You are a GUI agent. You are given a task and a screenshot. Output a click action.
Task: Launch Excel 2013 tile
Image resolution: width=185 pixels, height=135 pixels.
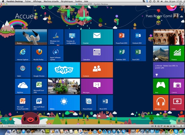(138, 53)
